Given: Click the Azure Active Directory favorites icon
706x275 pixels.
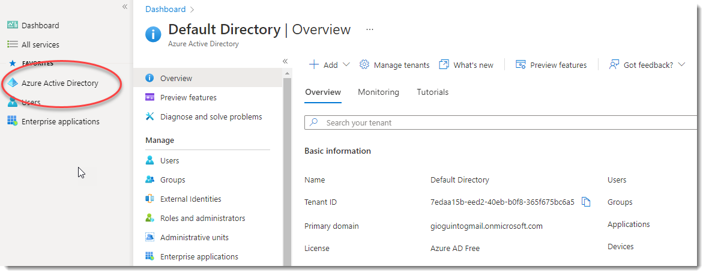Looking at the screenshot, I should tap(13, 83).
